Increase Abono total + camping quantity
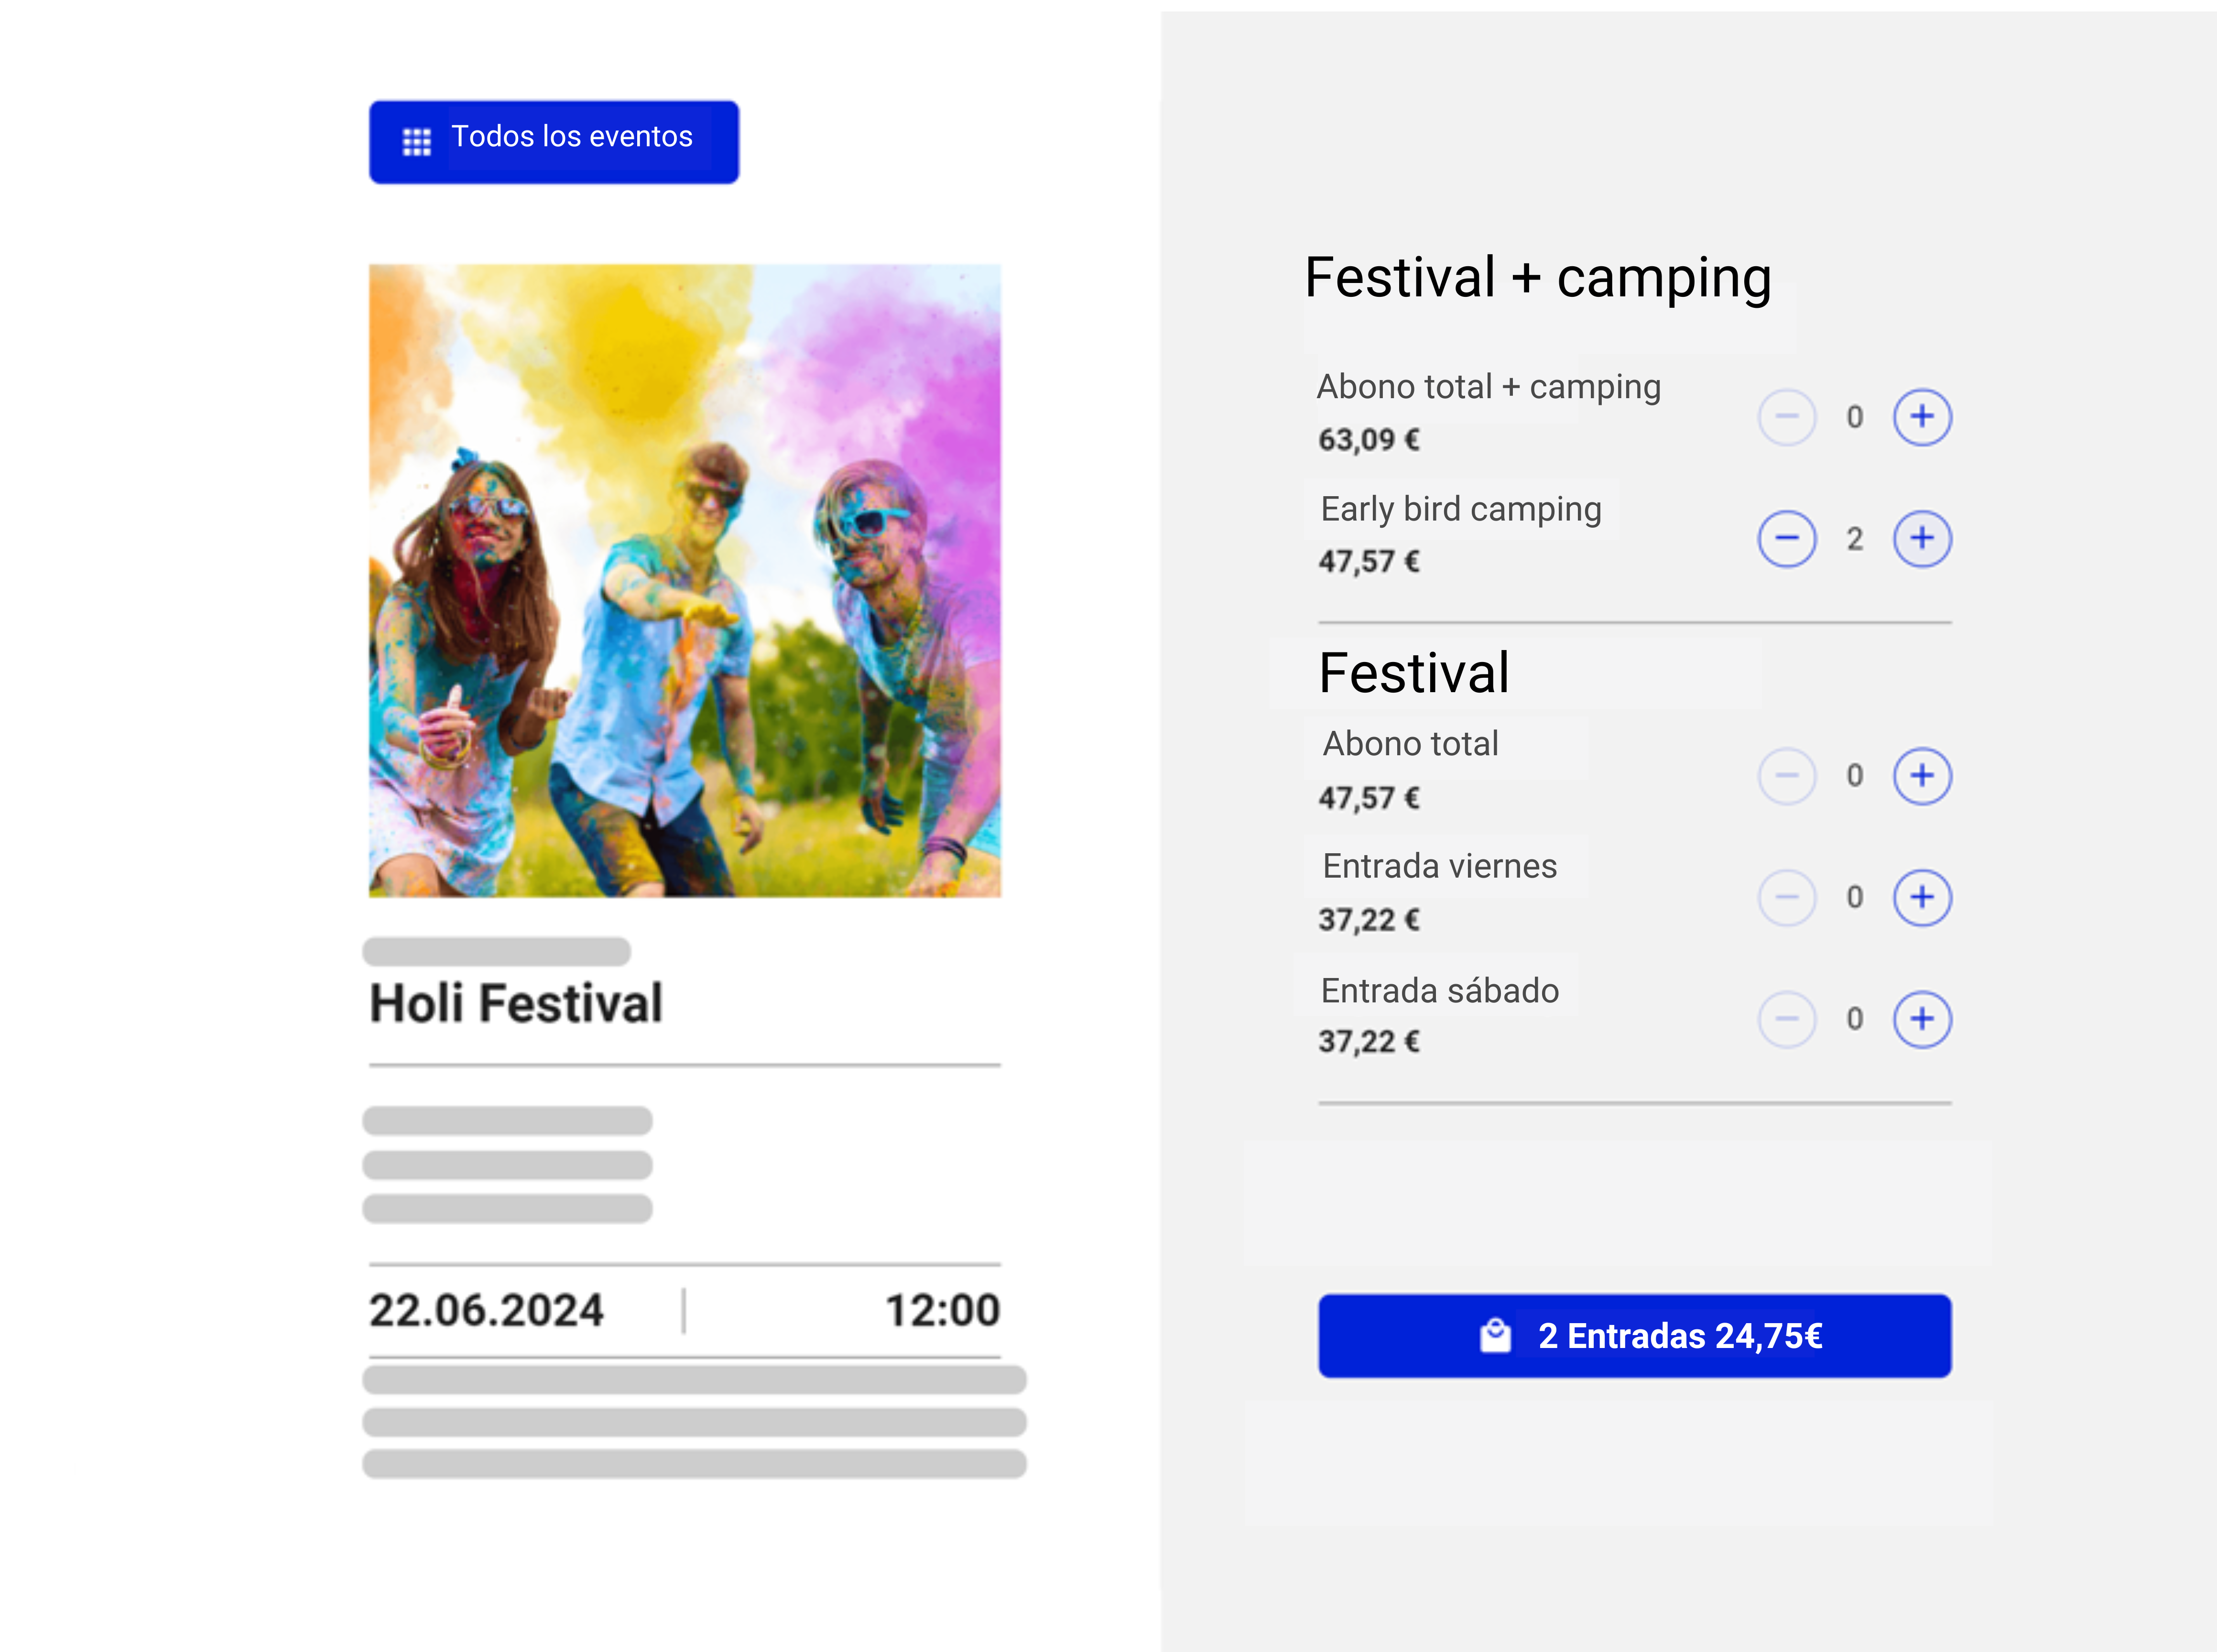2217x1652 pixels. pos(1921,417)
